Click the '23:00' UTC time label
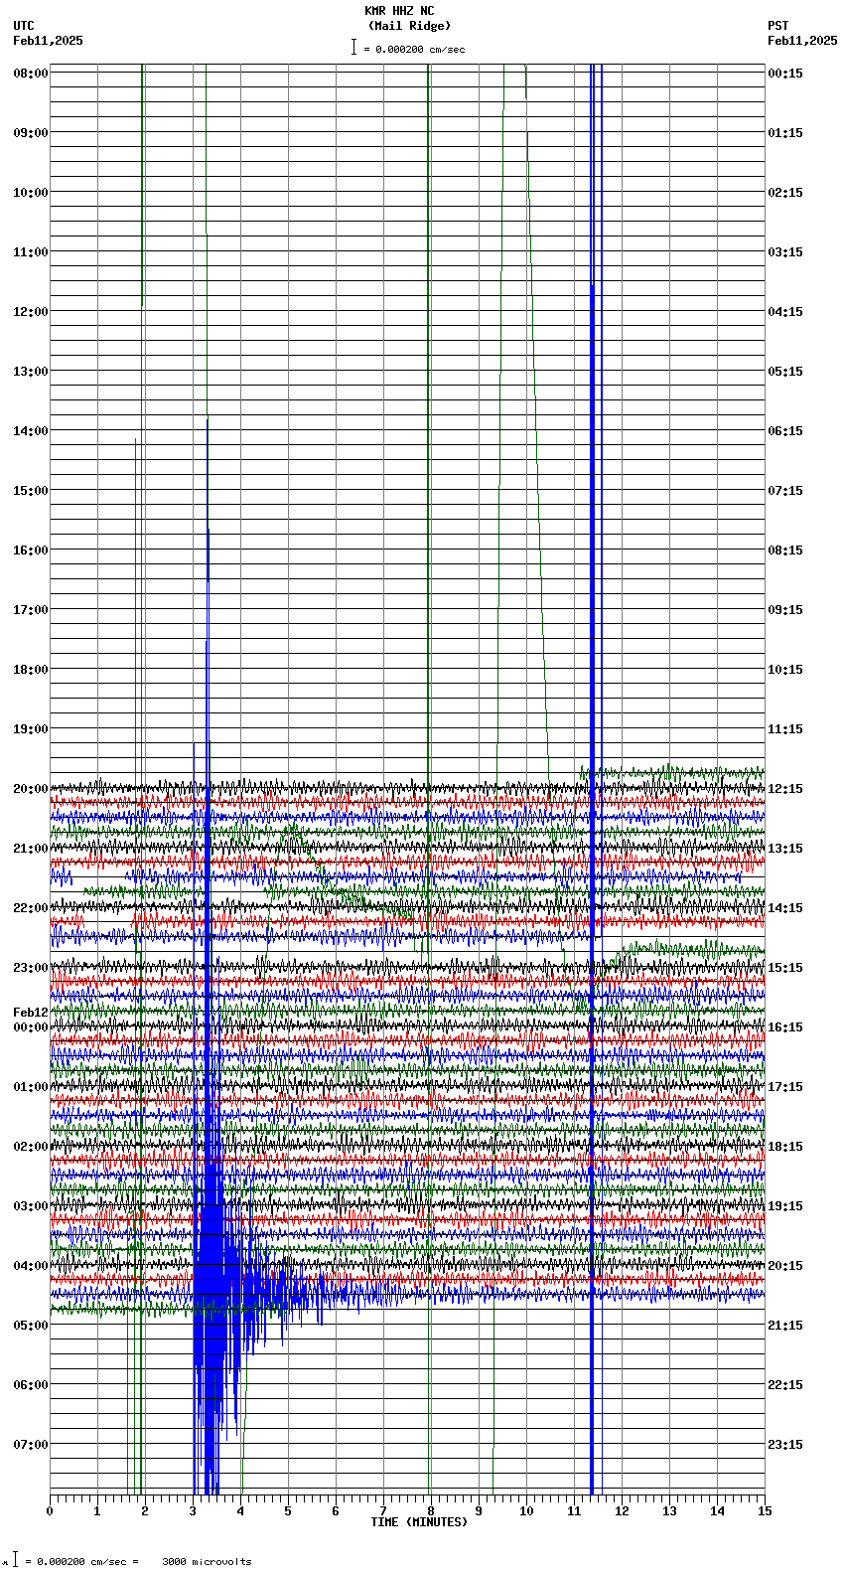This screenshot has width=844, height=1574. [31, 968]
